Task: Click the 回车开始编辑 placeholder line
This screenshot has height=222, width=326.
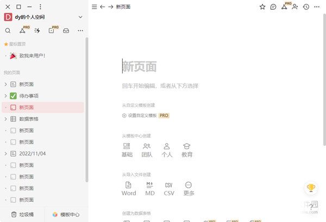Action: 160,86
